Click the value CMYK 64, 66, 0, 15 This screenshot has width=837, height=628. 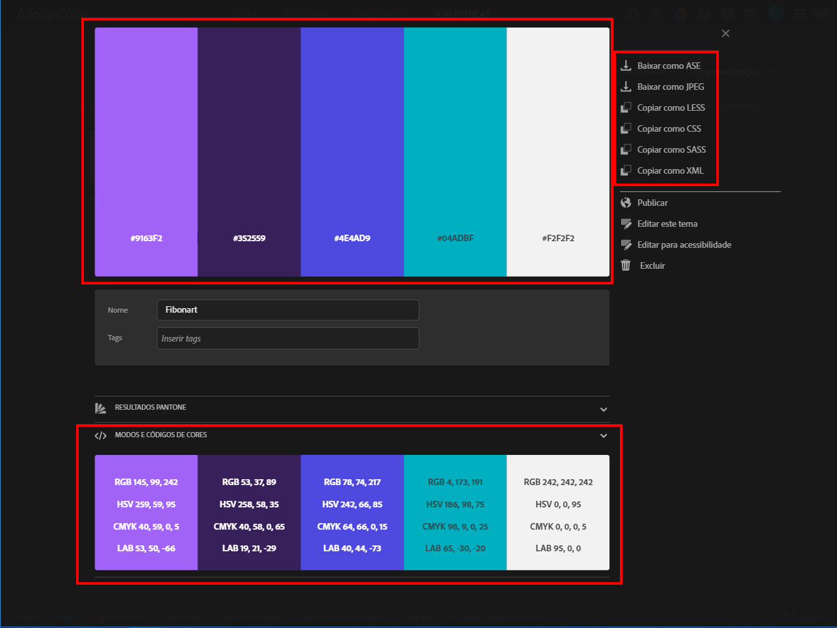click(352, 526)
